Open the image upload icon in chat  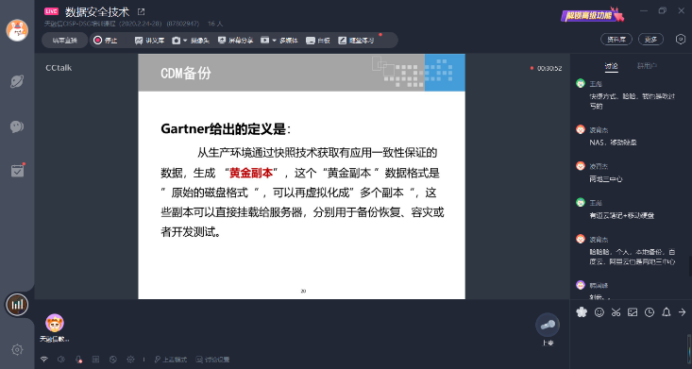click(x=633, y=312)
